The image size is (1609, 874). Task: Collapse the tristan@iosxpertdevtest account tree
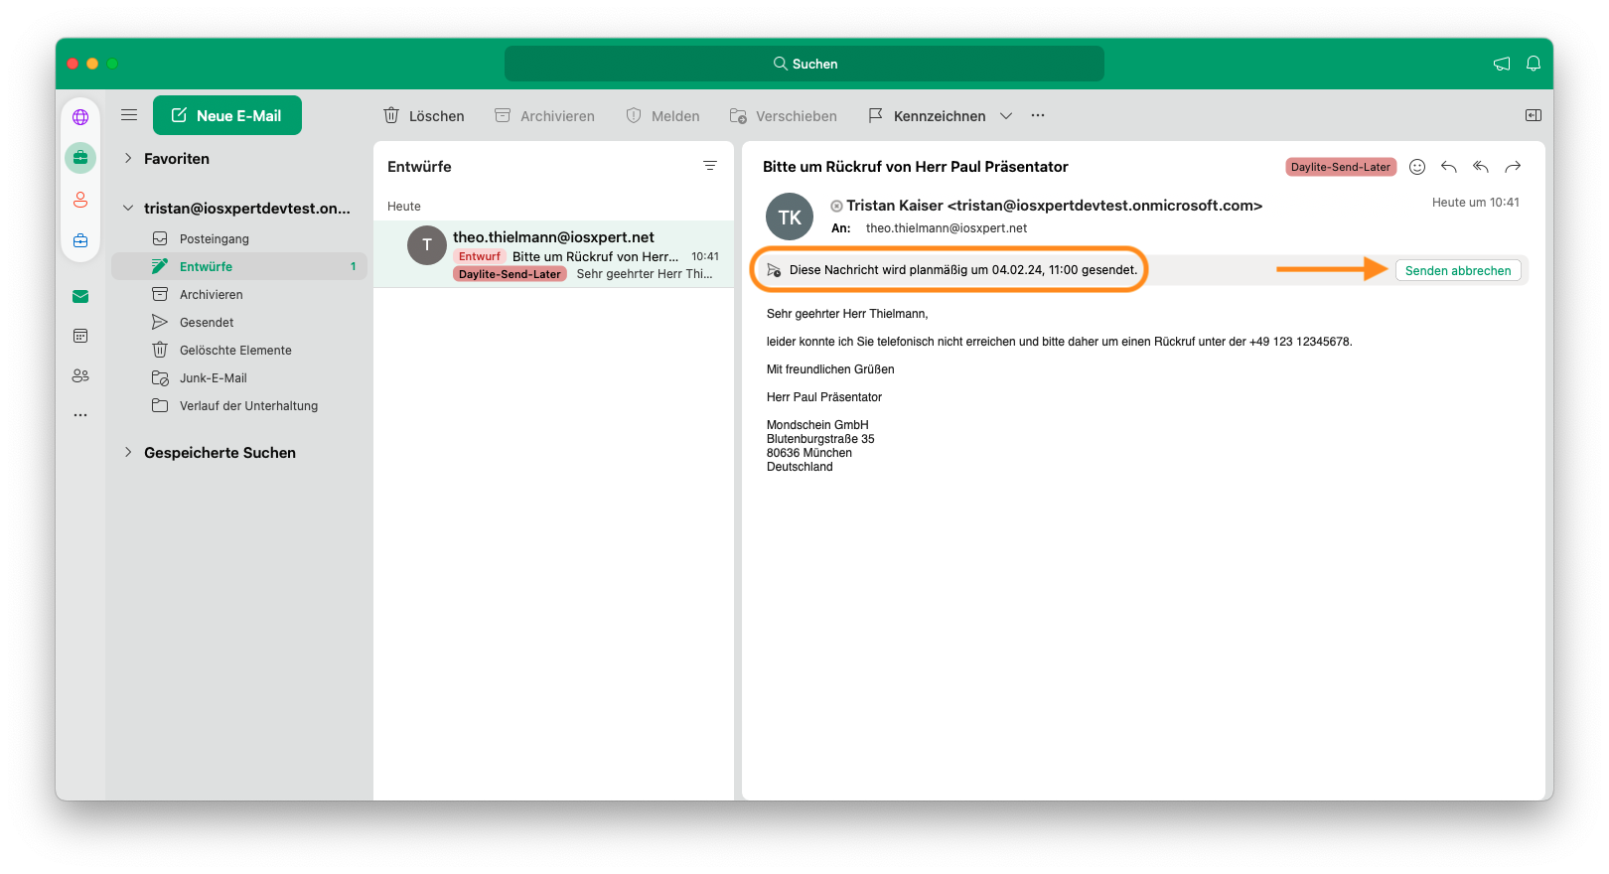click(128, 208)
